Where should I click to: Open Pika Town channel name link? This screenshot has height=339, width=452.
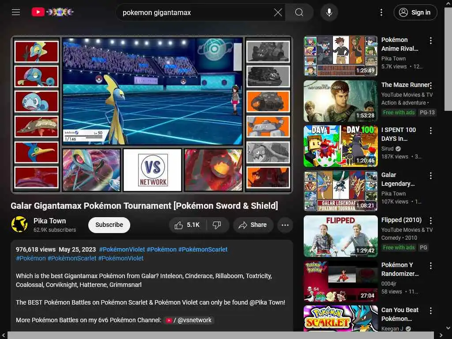(49, 221)
